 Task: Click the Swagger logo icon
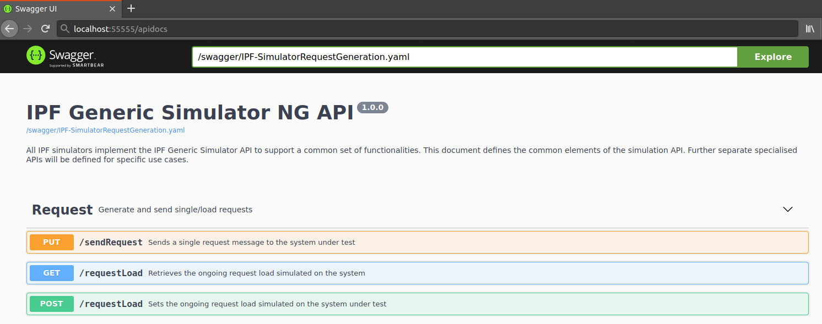[35, 56]
